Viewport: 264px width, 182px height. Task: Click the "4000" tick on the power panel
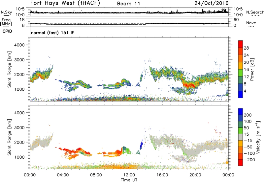tap(19, 45)
